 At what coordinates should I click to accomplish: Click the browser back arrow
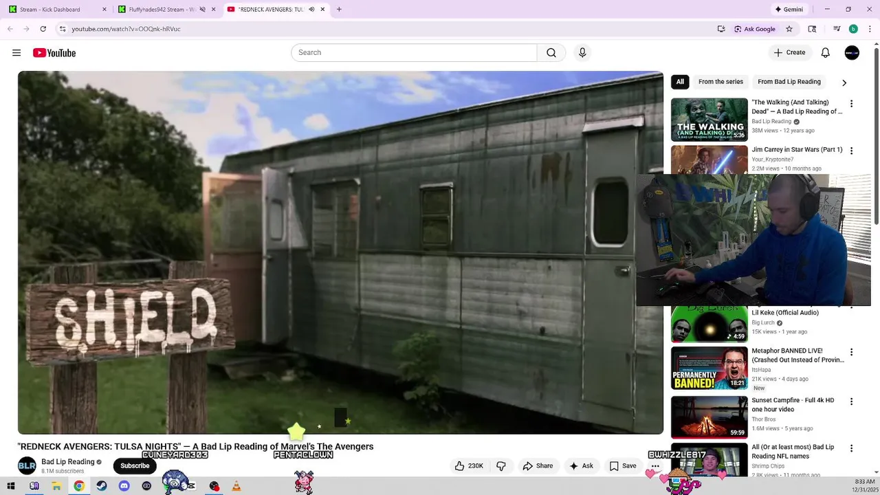[x=10, y=29]
